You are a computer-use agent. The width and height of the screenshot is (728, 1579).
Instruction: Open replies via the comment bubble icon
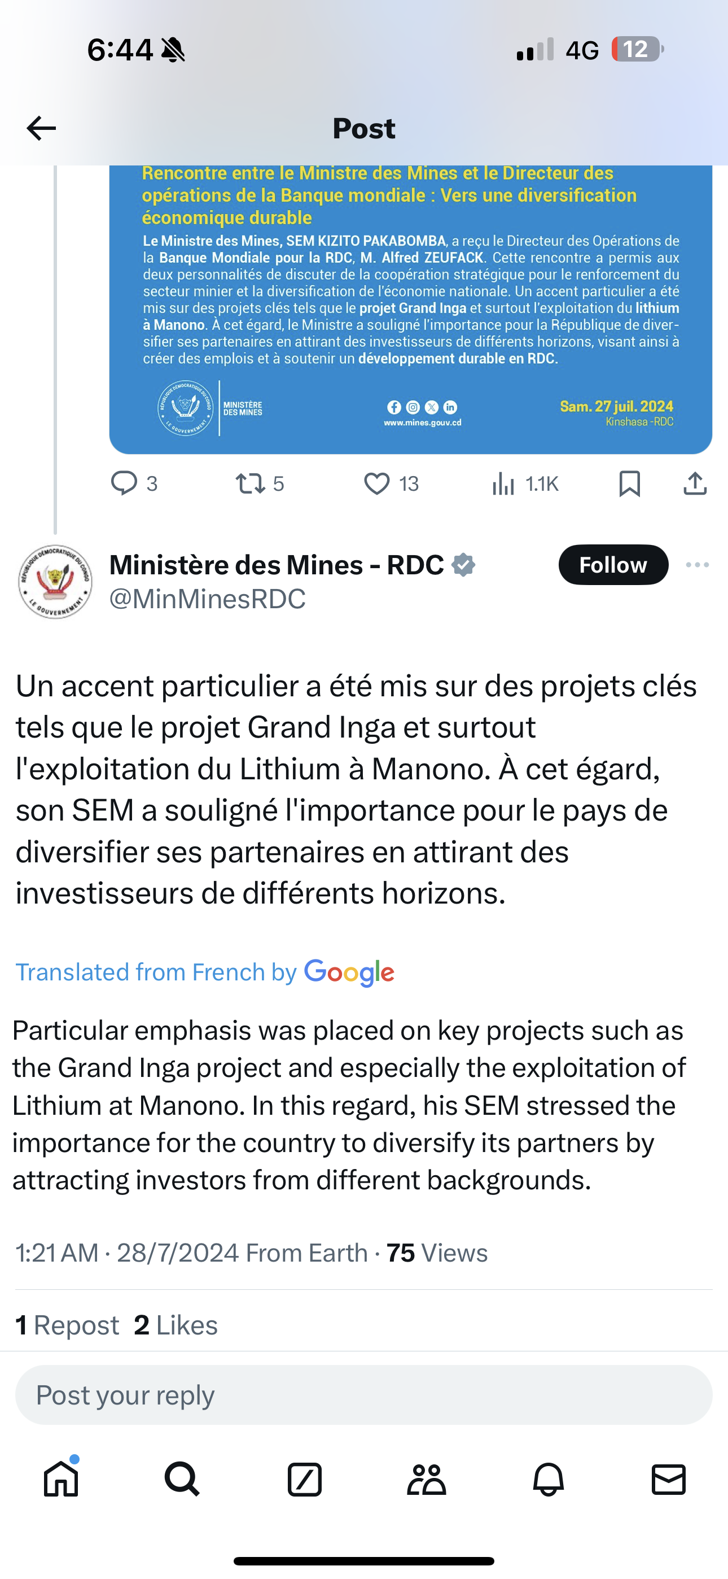(124, 483)
